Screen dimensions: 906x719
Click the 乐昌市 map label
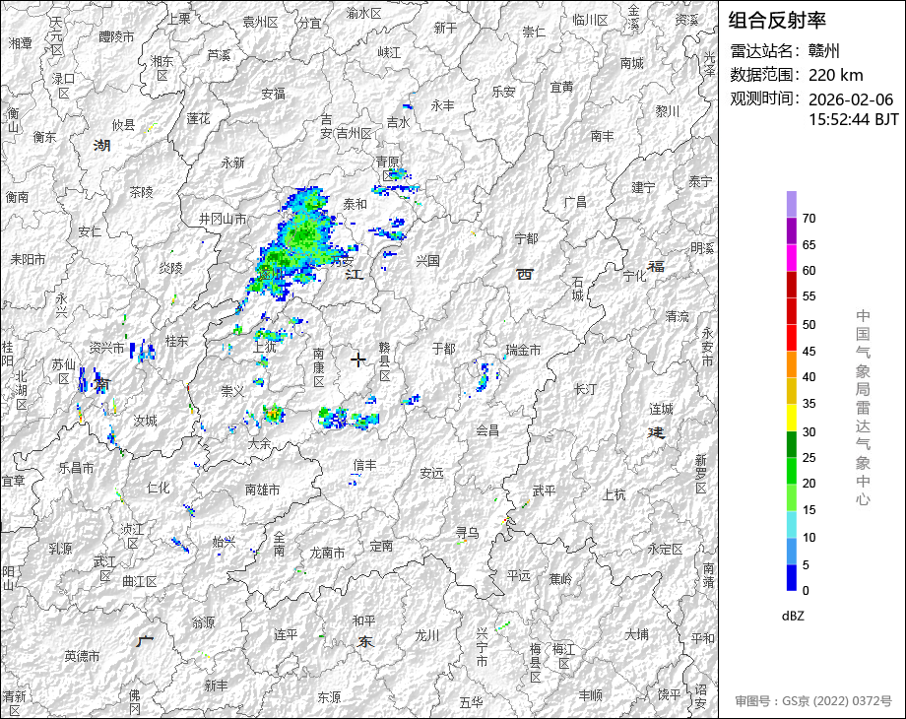point(76,468)
